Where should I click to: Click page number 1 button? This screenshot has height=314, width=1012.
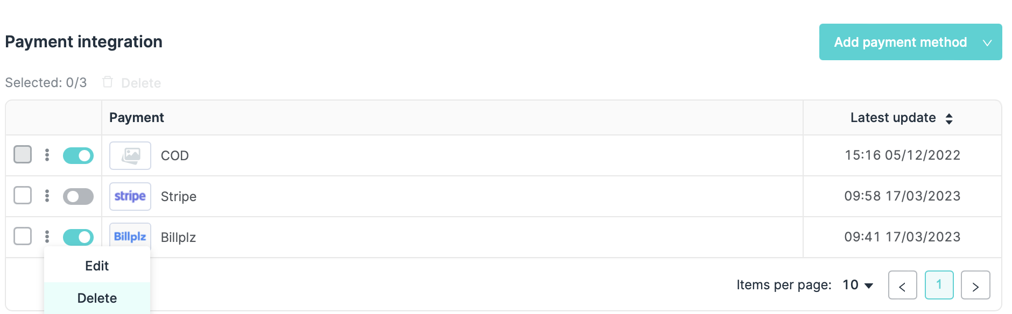(x=939, y=285)
